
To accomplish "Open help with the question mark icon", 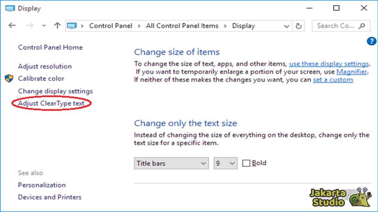I will [x=372, y=42].
